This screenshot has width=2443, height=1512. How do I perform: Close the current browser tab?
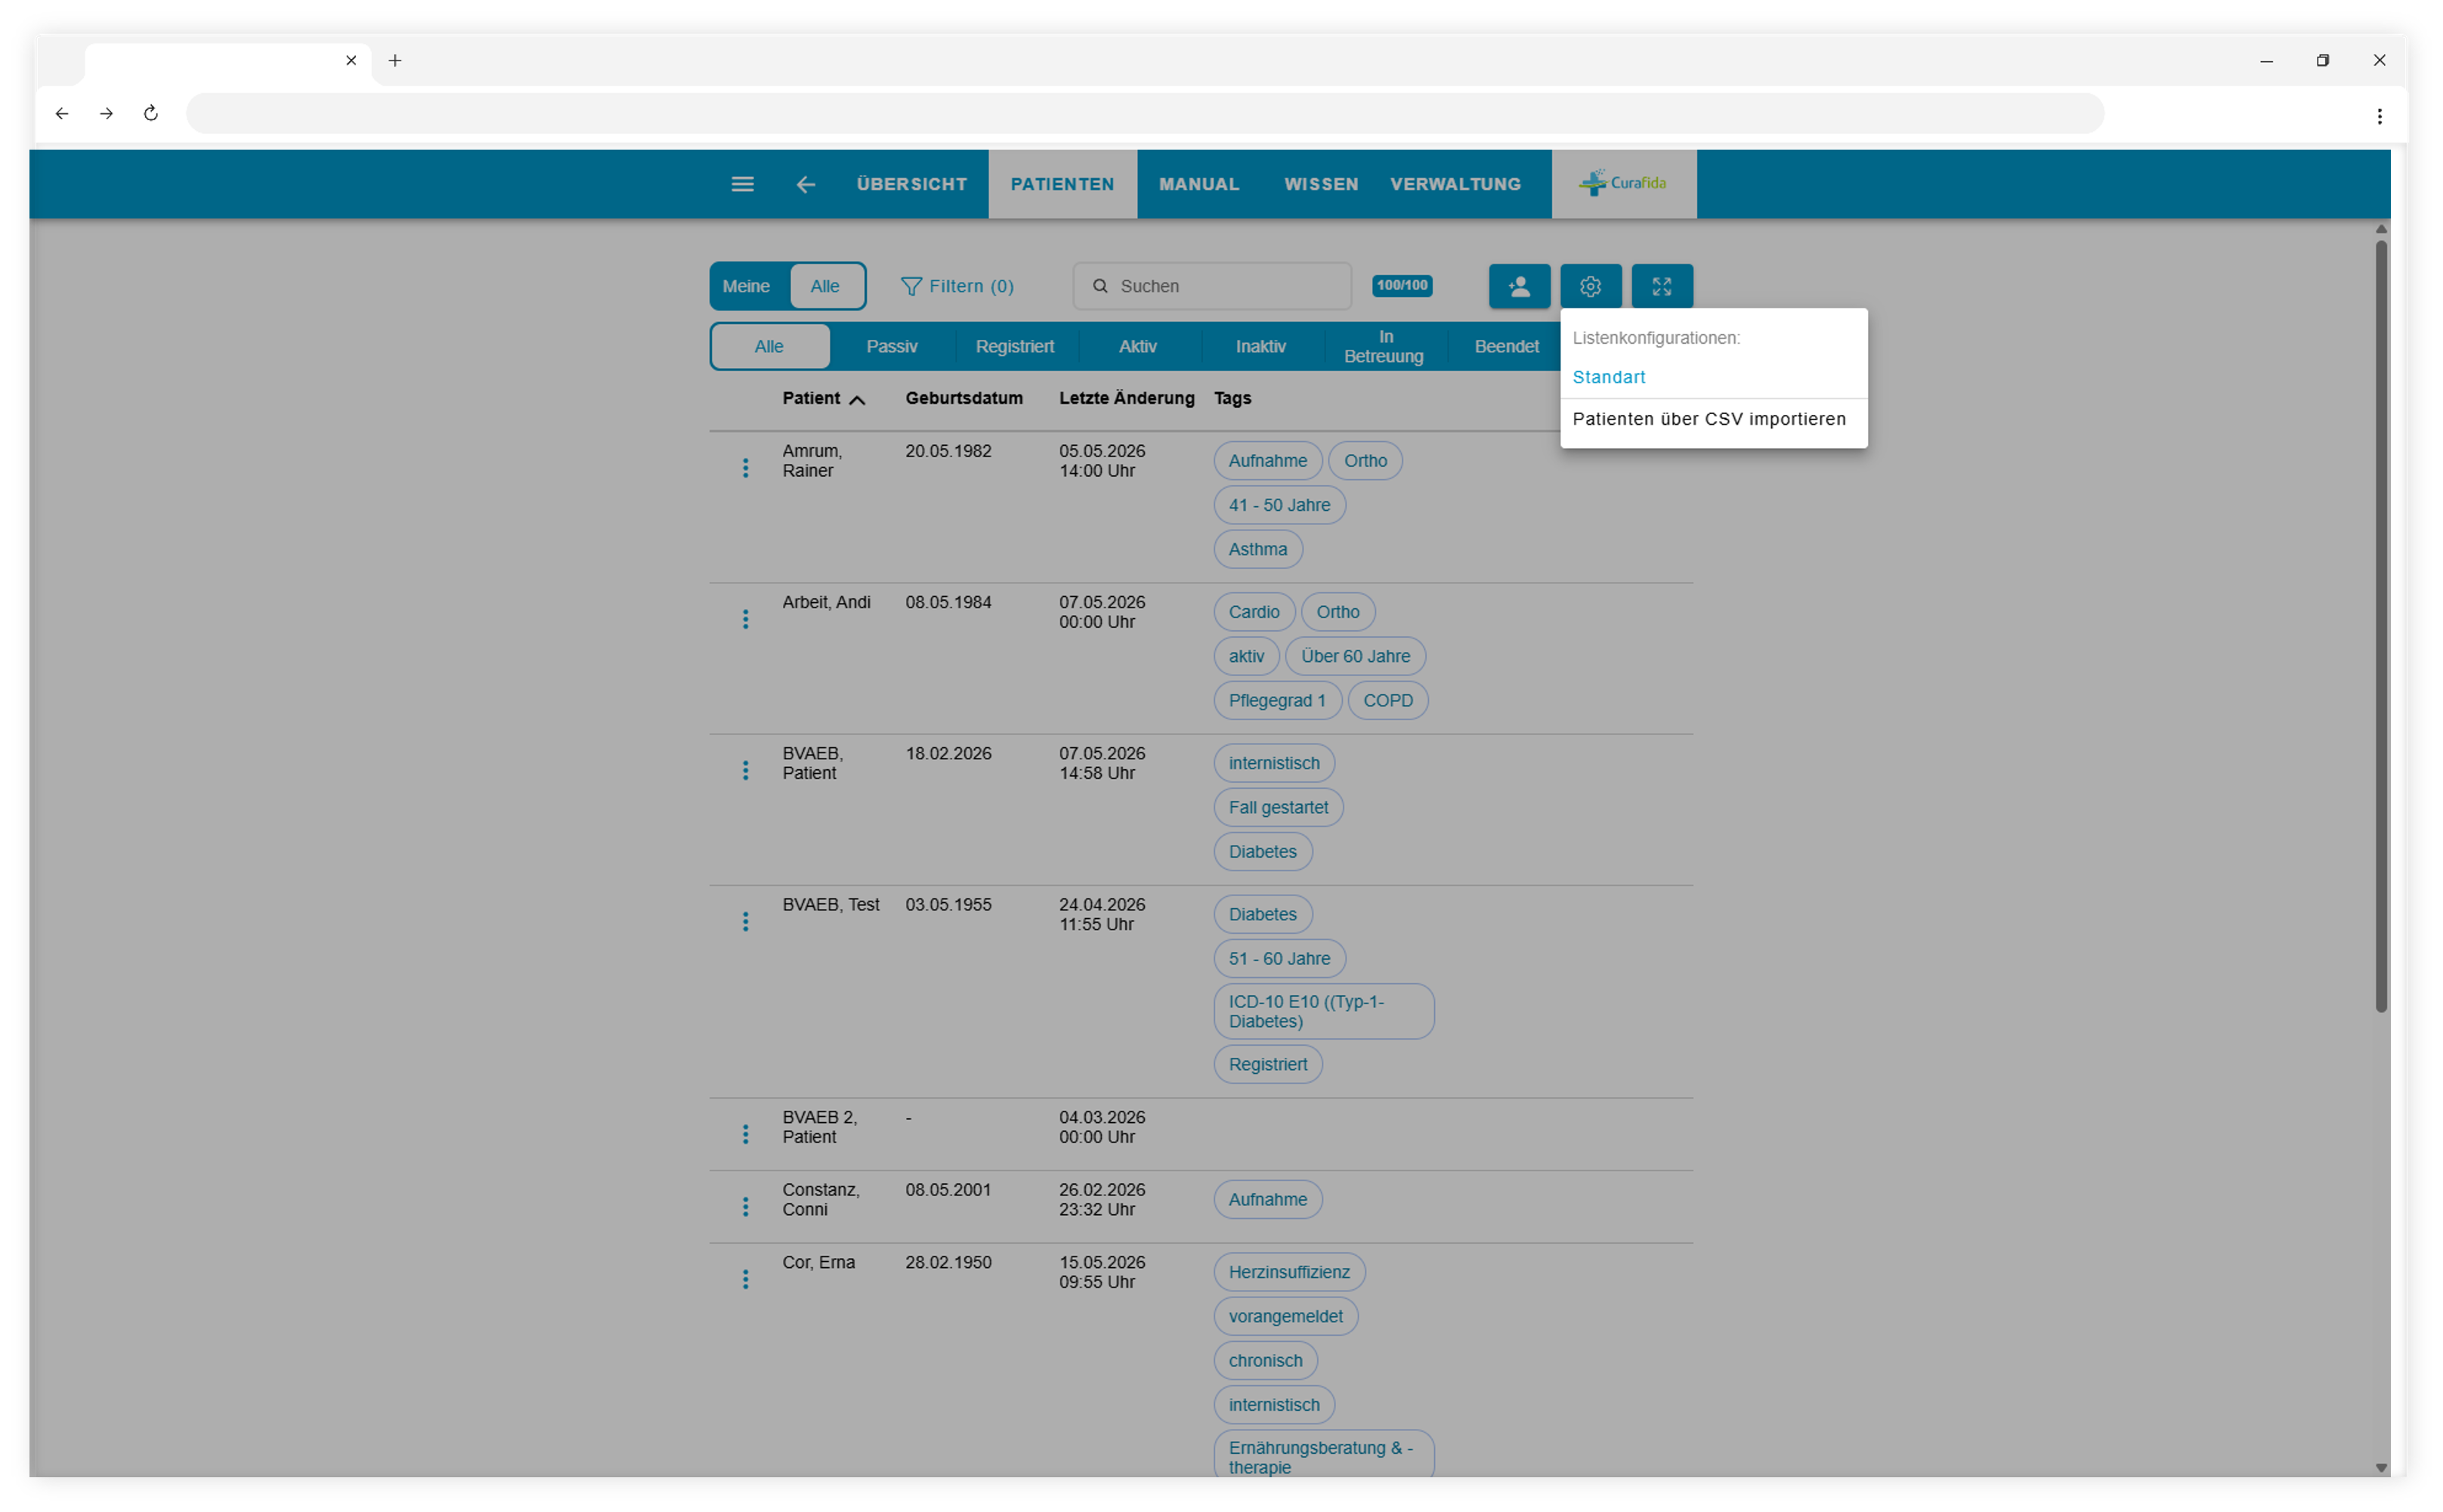pyautogui.click(x=351, y=60)
